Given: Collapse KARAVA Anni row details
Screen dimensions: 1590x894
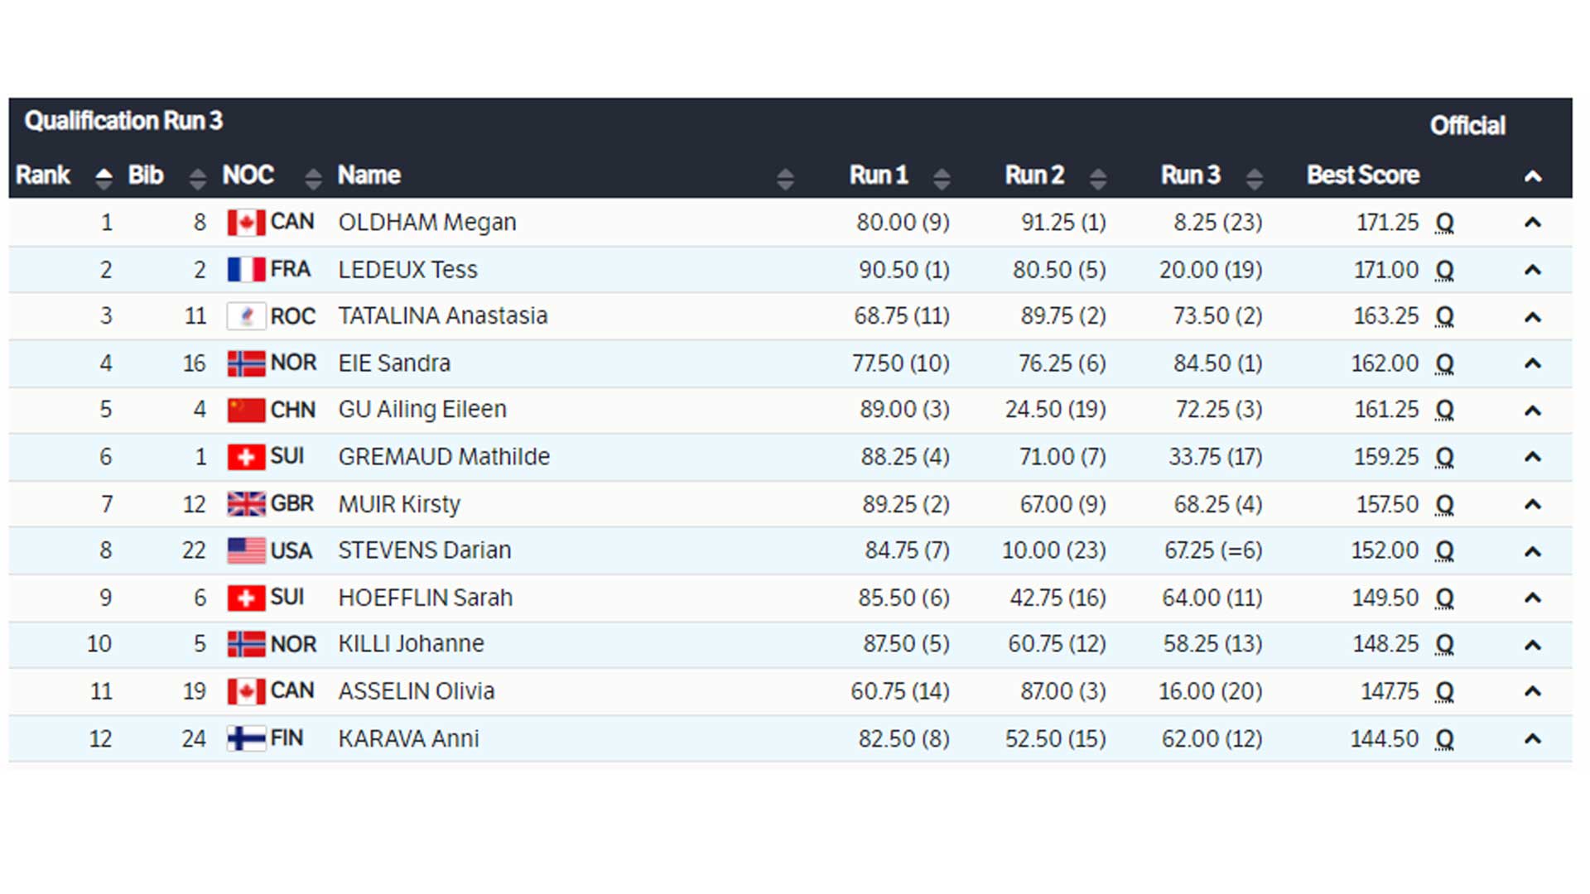Looking at the screenshot, I should [x=1533, y=738].
